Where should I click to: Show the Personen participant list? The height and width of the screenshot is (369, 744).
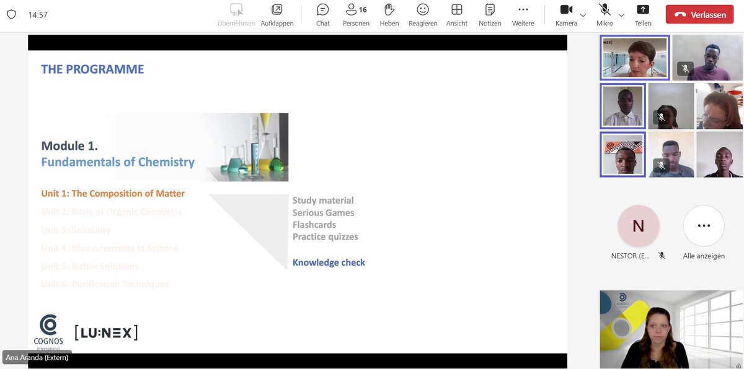point(356,14)
